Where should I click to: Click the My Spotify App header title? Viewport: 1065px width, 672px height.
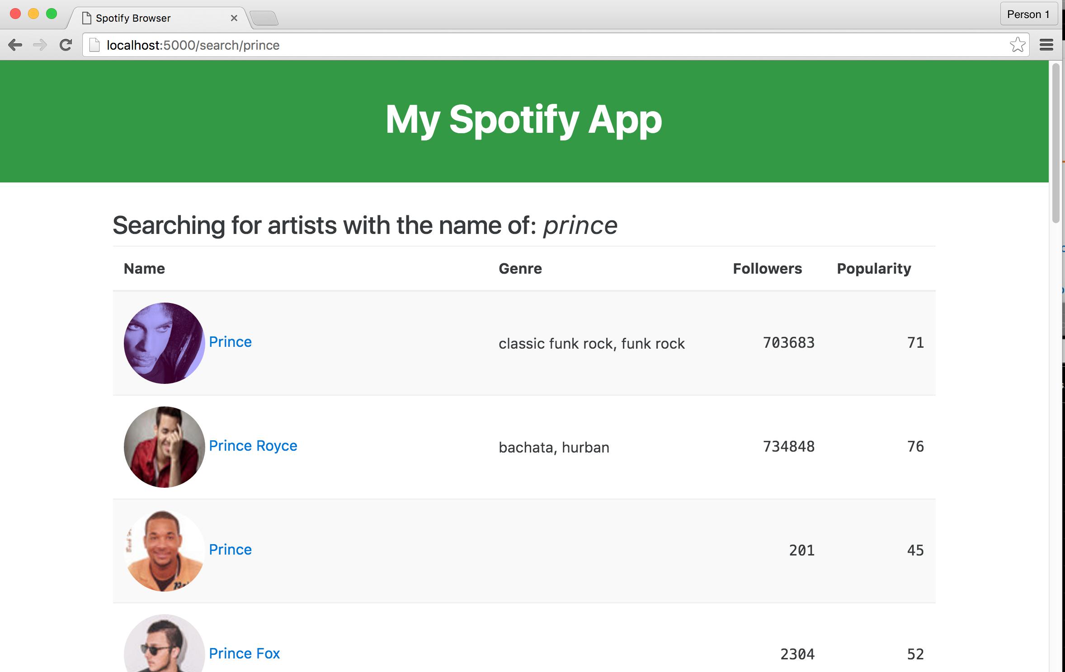(x=523, y=120)
